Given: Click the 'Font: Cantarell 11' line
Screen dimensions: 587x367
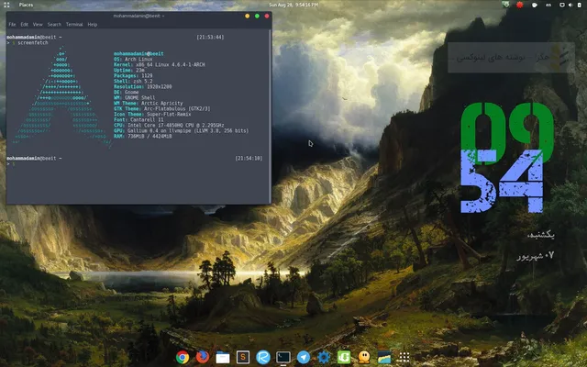Looking at the screenshot, I should (138, 119).
